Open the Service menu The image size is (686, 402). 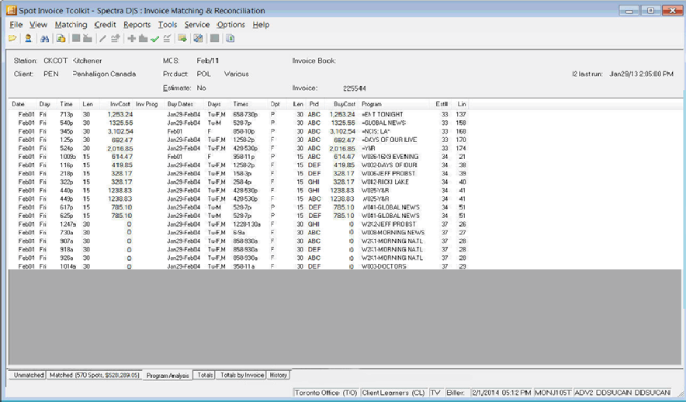197,25
